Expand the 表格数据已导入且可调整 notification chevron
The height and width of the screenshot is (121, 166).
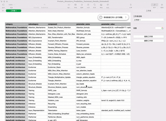click(126, 17)
